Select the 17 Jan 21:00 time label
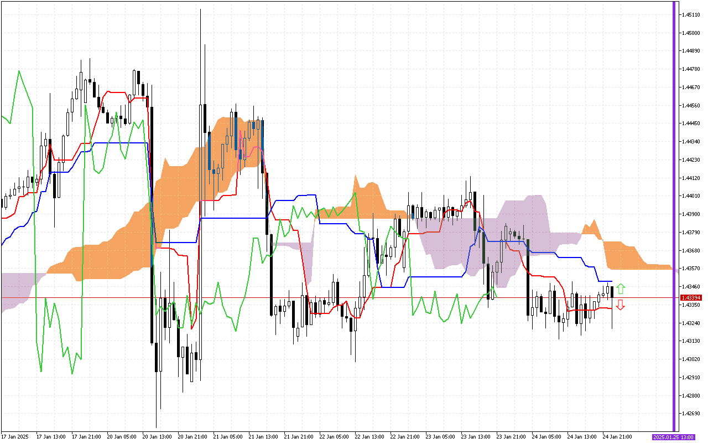 point(86,437)
